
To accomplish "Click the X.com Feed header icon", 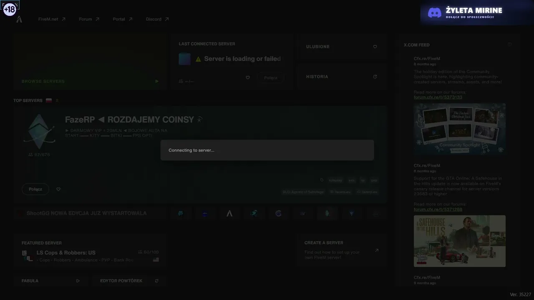I will pyautogui.click(x=510, y=45).
